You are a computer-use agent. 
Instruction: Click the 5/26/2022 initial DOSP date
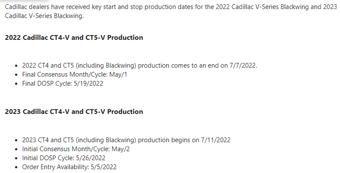(x=91, y=158)
